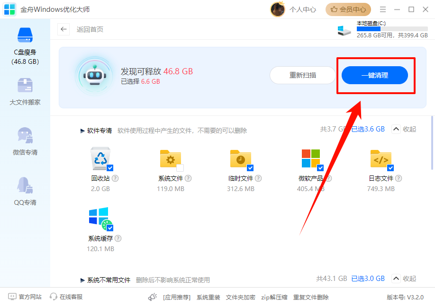Toggle the 软件专清 triangle arrow
This screenshot has height=306, width=435.
pyautogui.click(x=82, y=131)
